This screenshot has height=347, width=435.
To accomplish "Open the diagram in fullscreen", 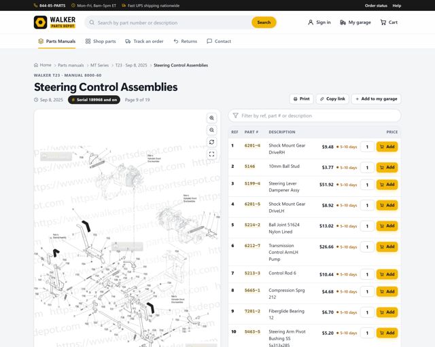I will click(x=211, y=154).
